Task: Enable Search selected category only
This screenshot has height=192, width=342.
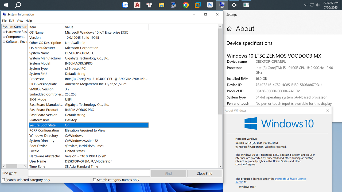Action: pyautogui.click(x=3, y=180)
